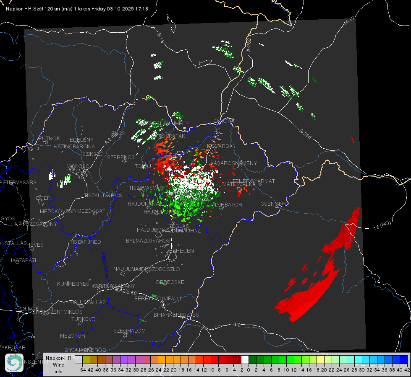Click the deep blue swatch above 42

(404, 359)
